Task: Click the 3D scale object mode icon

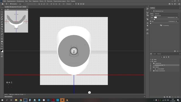Action: 83,4
